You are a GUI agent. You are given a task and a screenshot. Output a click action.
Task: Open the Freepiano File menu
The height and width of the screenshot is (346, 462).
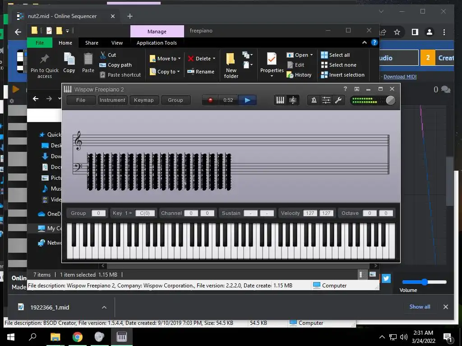81,100
